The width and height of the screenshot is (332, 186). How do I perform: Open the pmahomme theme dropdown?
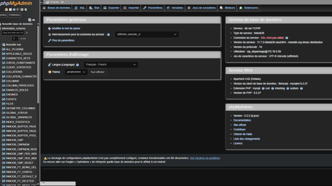[x=76, y=72]
